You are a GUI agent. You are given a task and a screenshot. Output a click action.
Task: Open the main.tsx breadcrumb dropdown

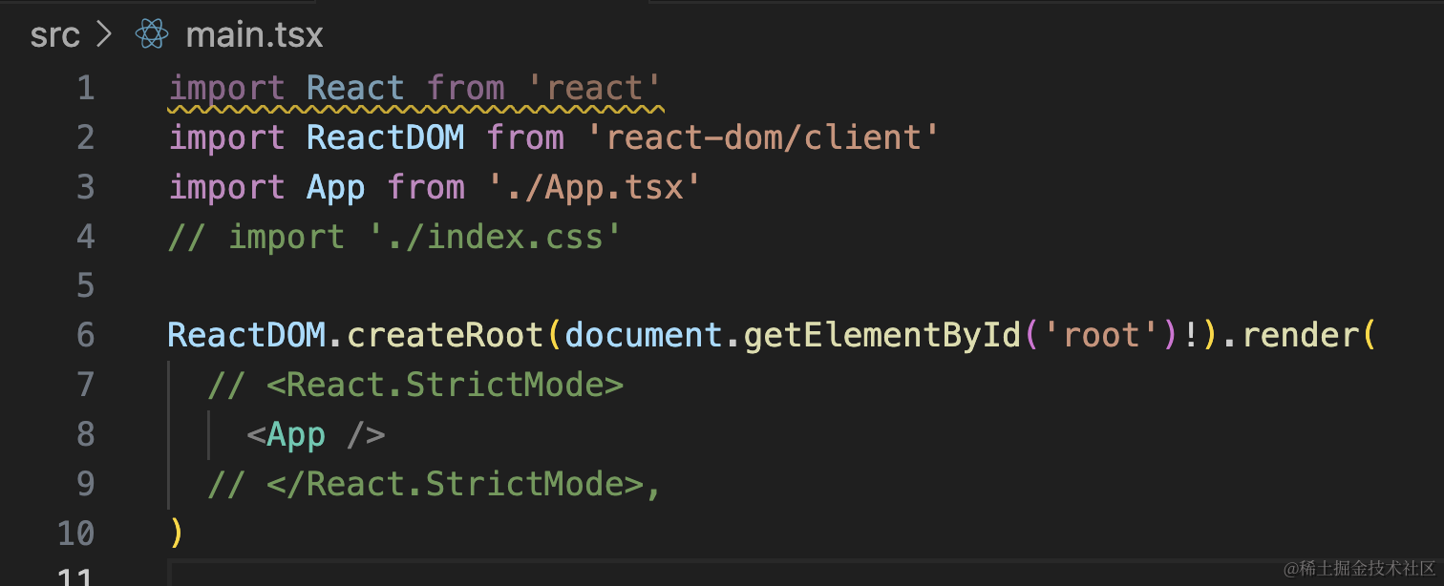(254, 36)
